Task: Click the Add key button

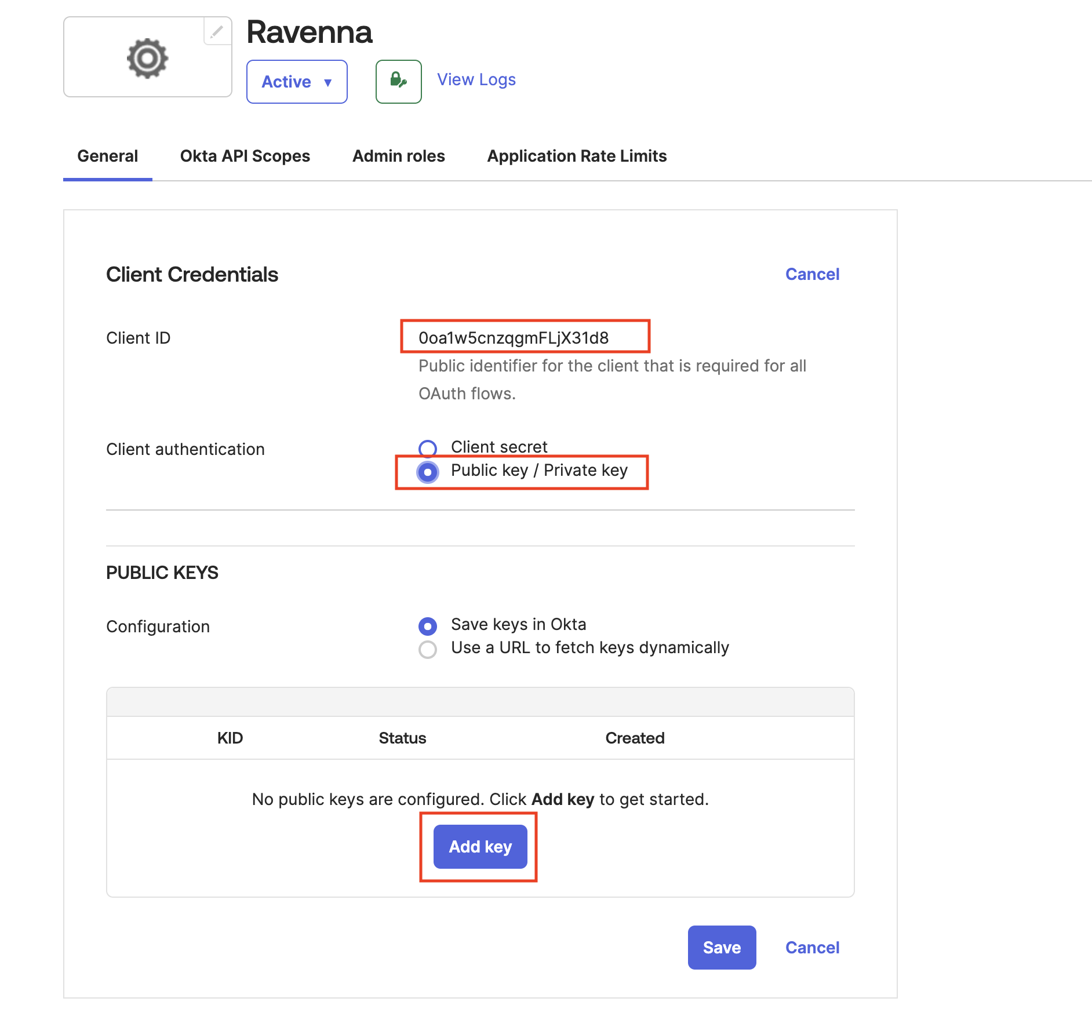Action: (480, 847)
